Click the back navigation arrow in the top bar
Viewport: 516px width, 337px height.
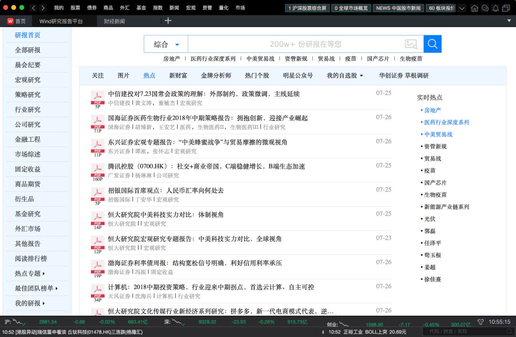tap(32, 8)
